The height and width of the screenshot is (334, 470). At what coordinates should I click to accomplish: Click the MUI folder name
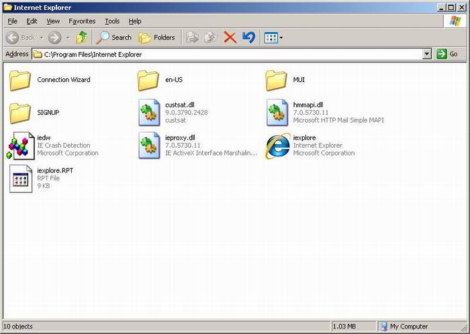[x=299, y=80]
